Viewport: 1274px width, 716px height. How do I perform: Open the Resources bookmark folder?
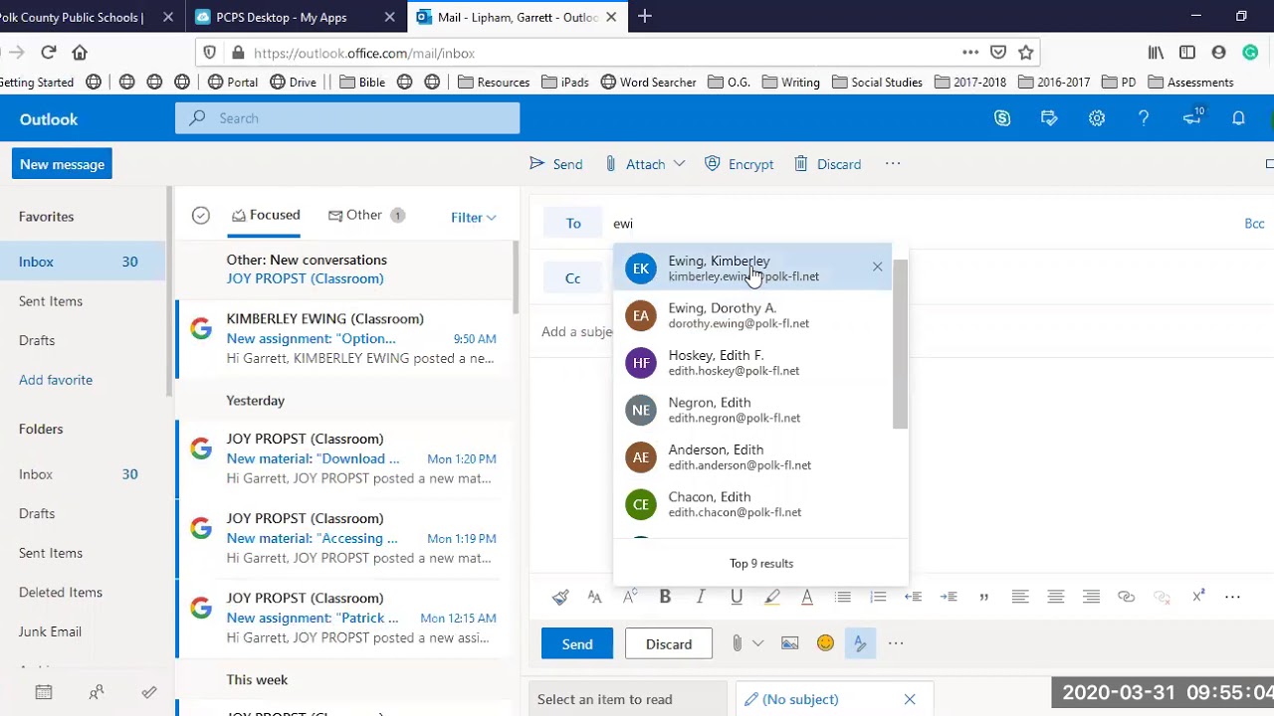point(494,83)
